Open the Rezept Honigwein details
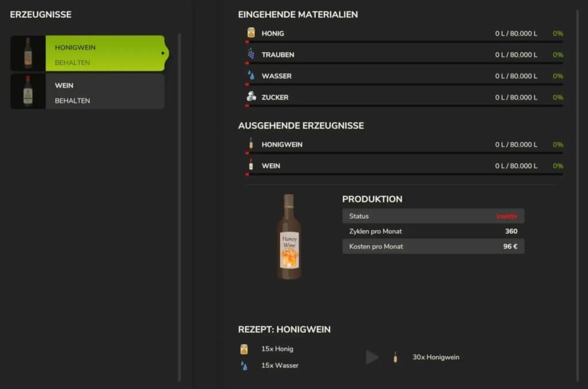 click(284, 329)
